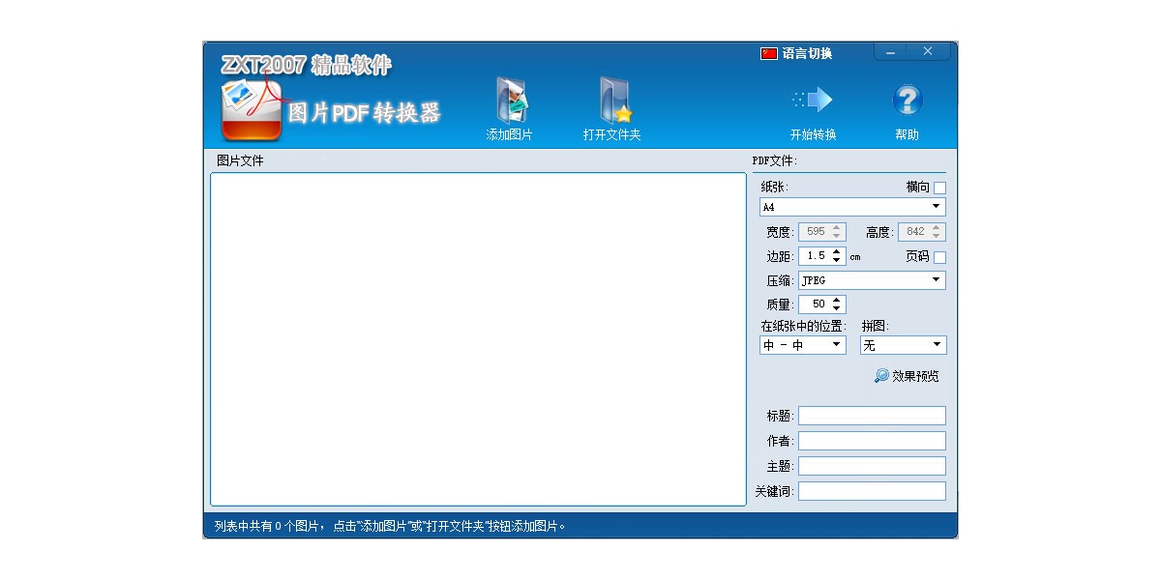This screenshot has height=580, width=1161.
Task: Click the 开始转换 (Start Conversion) arrow icon
Action: click(813, 100)
